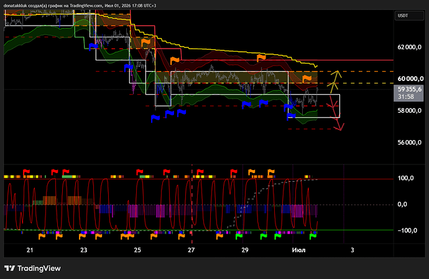Click the header text with TradingView.com attribution

pyautogui.click(x=80, y=6)
